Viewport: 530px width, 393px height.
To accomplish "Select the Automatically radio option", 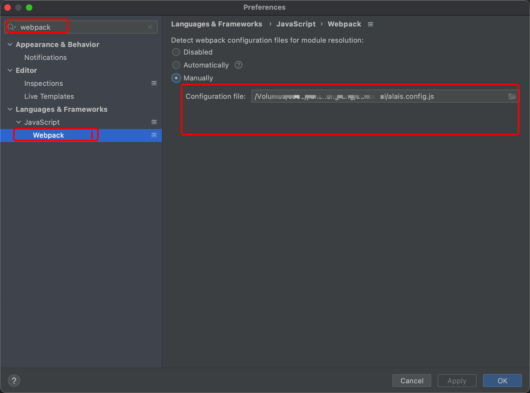I will [176, 65].
